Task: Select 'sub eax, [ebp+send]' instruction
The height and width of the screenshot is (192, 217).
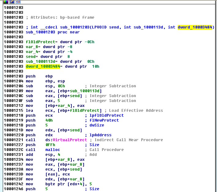Action: tap(54, 96)
